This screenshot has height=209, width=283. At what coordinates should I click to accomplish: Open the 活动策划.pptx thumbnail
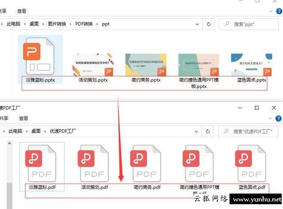click(x=93, y=65)
